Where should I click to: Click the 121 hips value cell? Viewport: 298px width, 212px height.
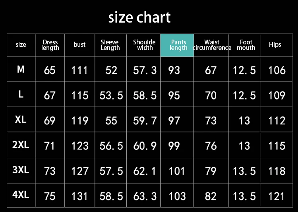(x=277, y=196)
